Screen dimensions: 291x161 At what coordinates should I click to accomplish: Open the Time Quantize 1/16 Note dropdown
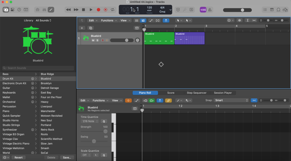tap(90, 121)
